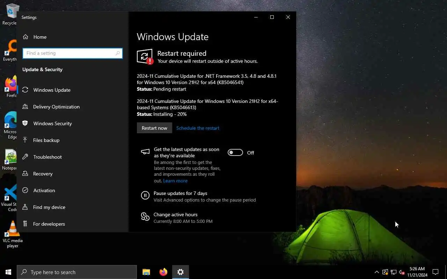Click the For developers icon

[x=25, y=224]
